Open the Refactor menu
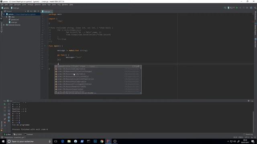 coord(38,5)
